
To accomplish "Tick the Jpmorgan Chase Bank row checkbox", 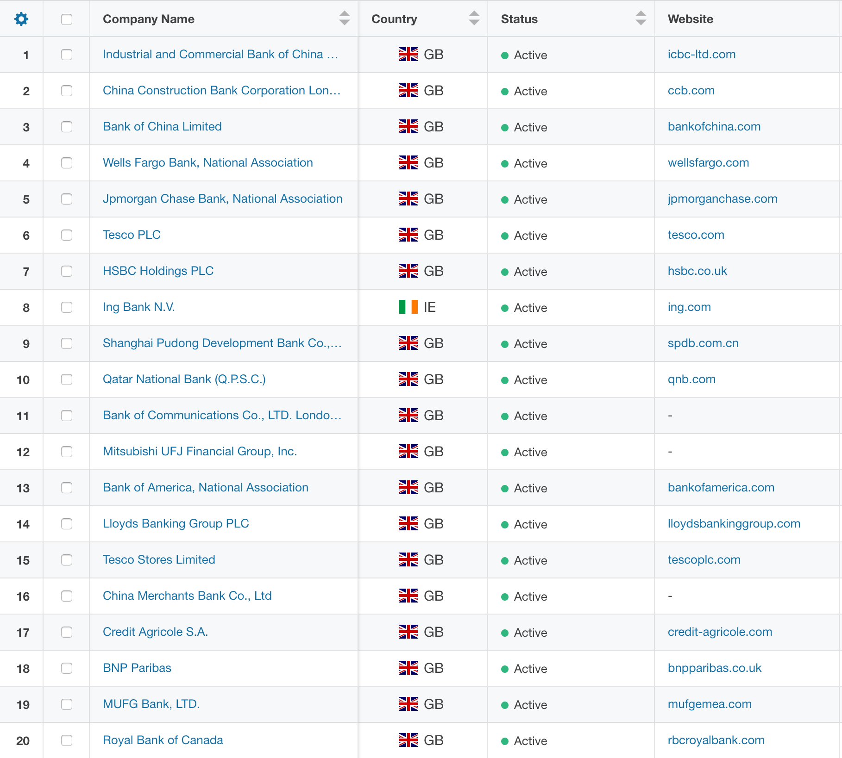I will click(x=67, y=199).
